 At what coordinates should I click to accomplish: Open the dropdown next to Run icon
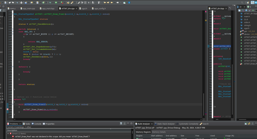(59, 3)
